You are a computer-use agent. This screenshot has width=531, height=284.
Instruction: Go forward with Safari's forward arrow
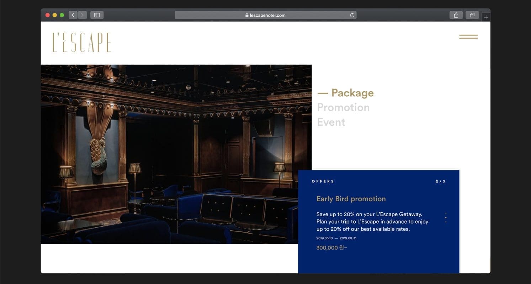tap(83, 15)
